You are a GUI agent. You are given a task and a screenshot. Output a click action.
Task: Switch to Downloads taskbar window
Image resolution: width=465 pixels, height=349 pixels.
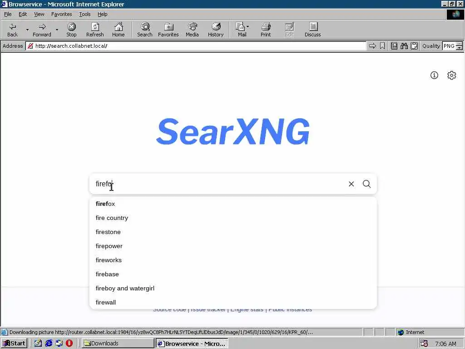(117, 344)
